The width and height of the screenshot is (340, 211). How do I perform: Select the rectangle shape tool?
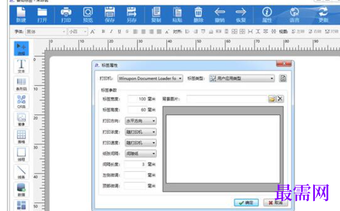21,154
